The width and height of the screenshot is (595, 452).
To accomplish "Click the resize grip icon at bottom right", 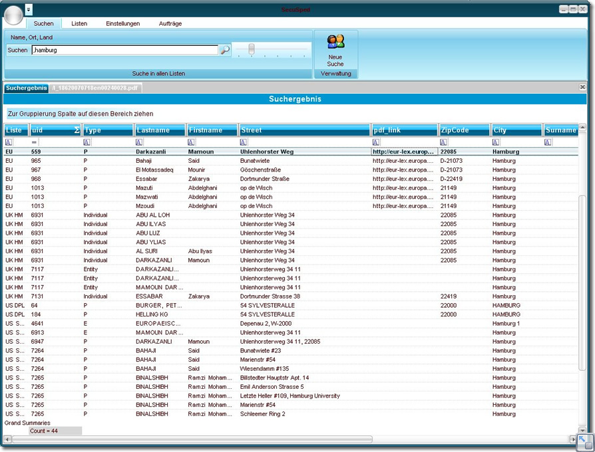I will [x=585, y=442].
